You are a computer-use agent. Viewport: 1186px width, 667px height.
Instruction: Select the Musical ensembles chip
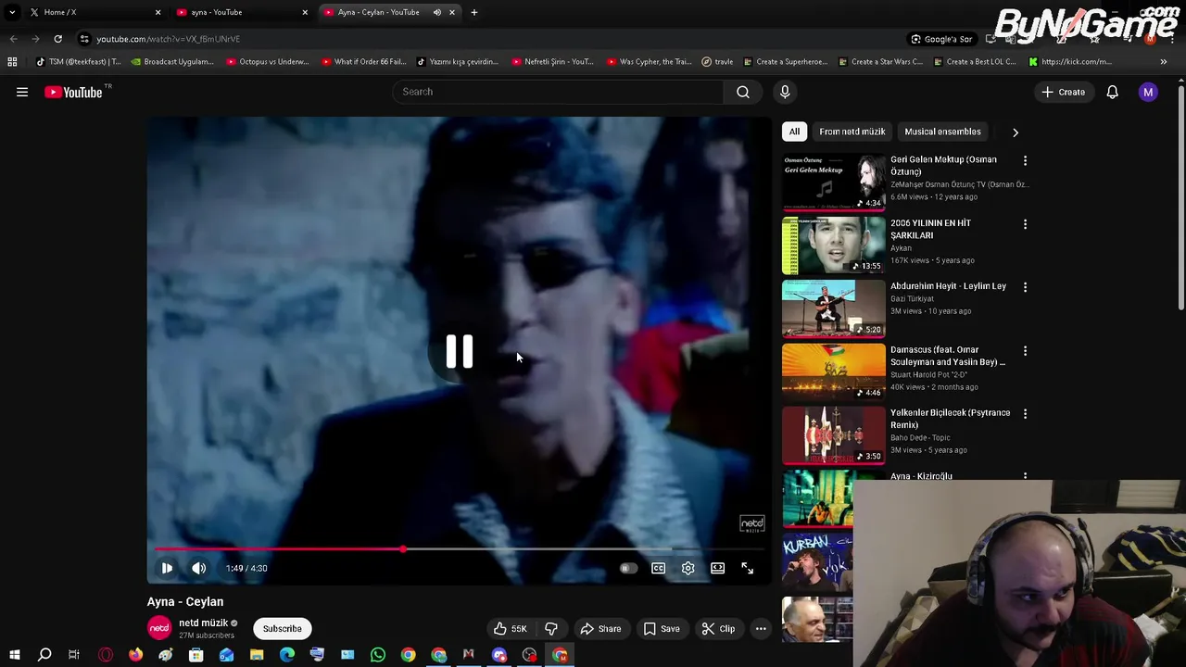coord(942,132)
